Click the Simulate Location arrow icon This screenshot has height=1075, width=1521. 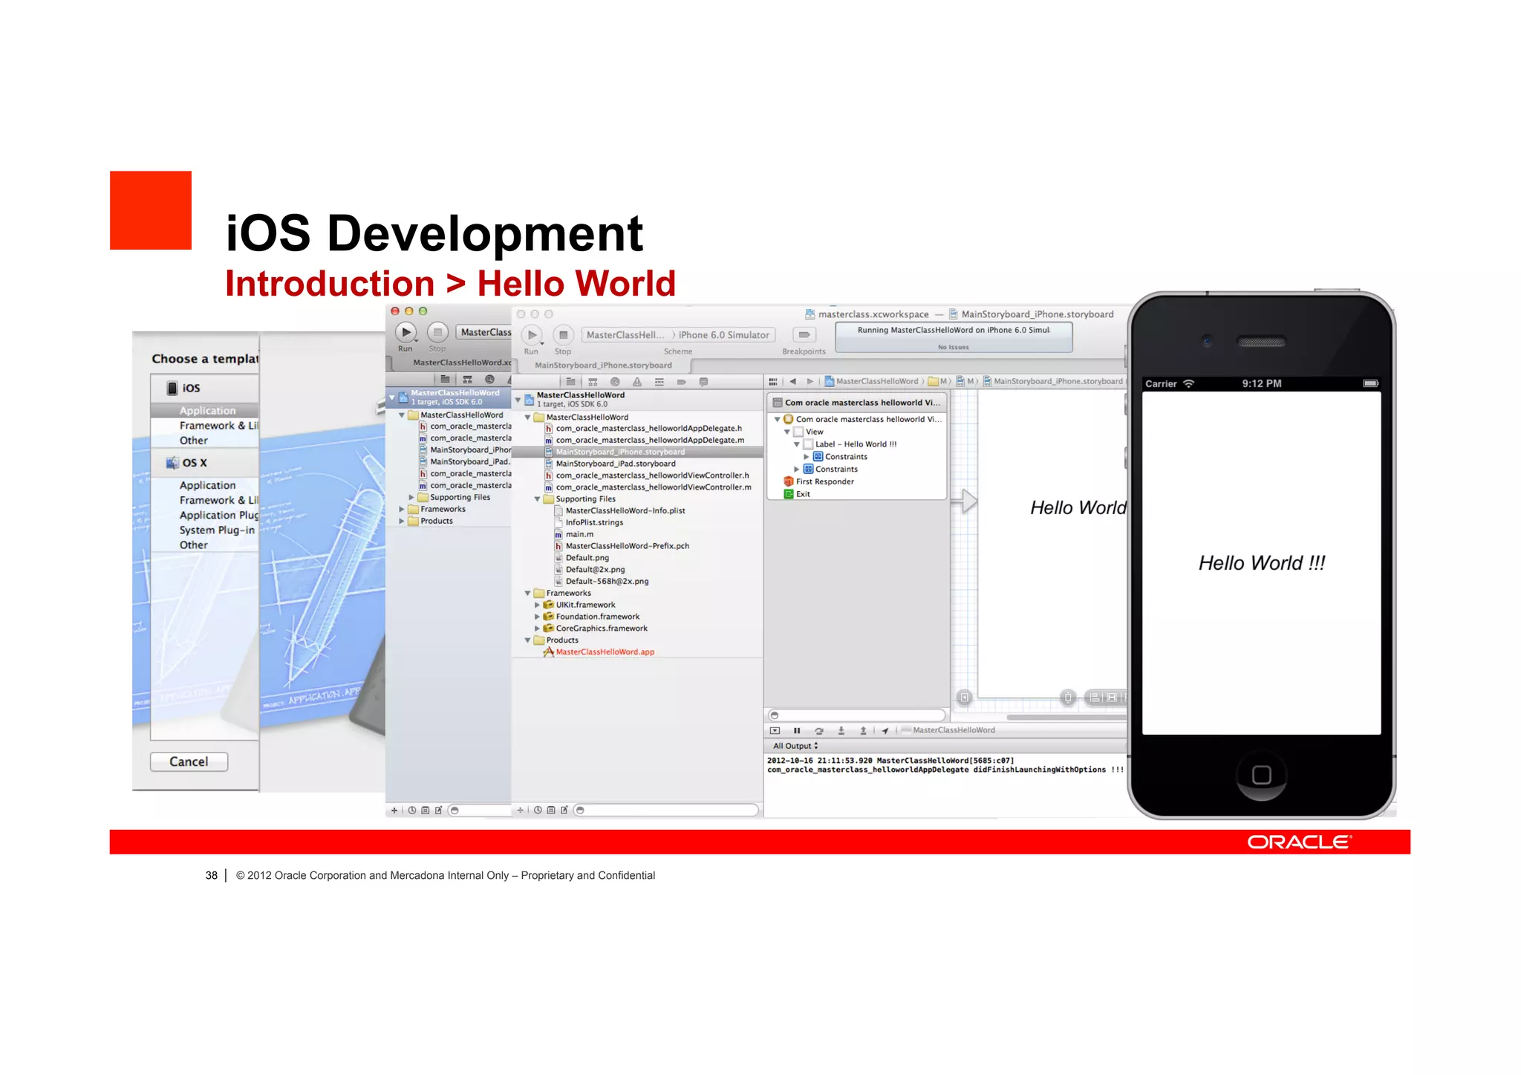point(885,731)
